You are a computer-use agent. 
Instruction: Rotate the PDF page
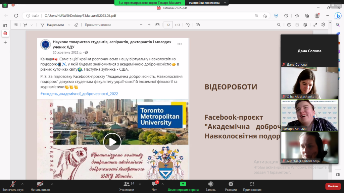click(188, 25)
